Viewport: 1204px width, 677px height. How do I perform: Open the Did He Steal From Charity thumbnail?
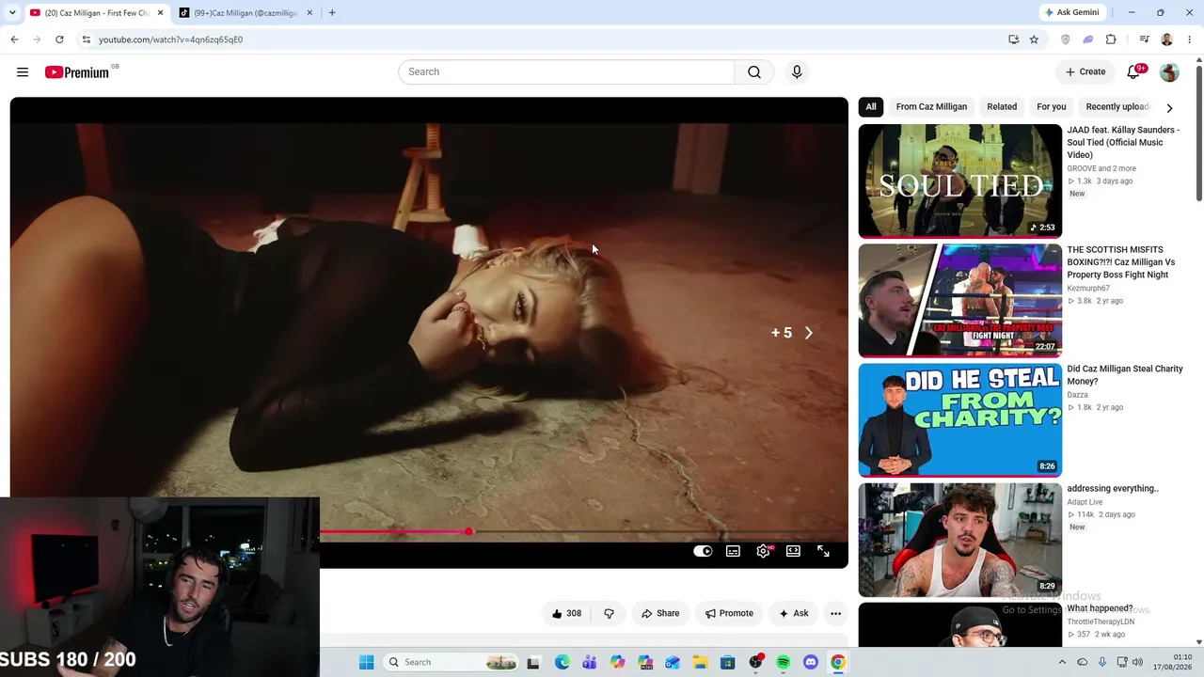click(x=960, y=420)
